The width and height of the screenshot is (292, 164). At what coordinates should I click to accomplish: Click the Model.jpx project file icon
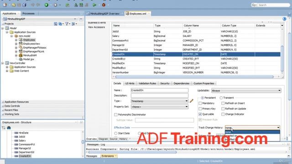click(21, 59)
